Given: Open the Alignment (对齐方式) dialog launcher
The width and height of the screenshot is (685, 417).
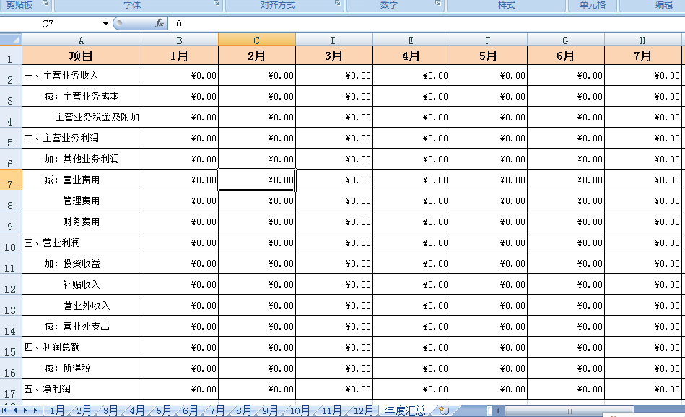Looking at the screenshot, I should tap(338, 4).
